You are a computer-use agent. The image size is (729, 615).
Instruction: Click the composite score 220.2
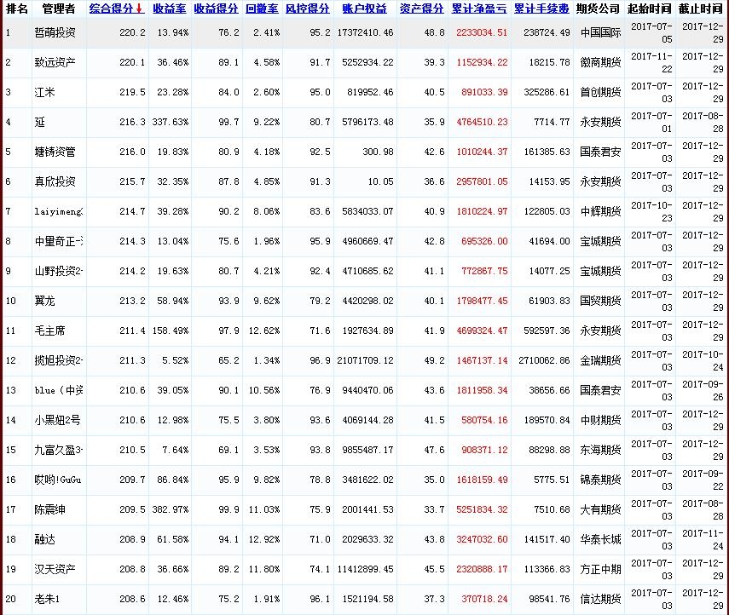click(x=132, y=32)
